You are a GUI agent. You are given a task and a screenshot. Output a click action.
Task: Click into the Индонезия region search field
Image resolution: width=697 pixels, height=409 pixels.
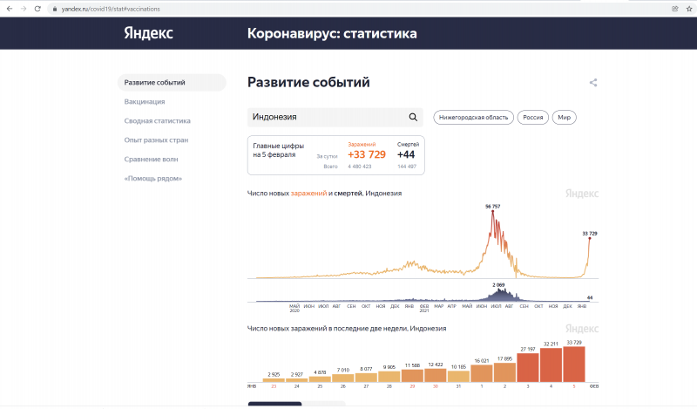click(335, 117)
